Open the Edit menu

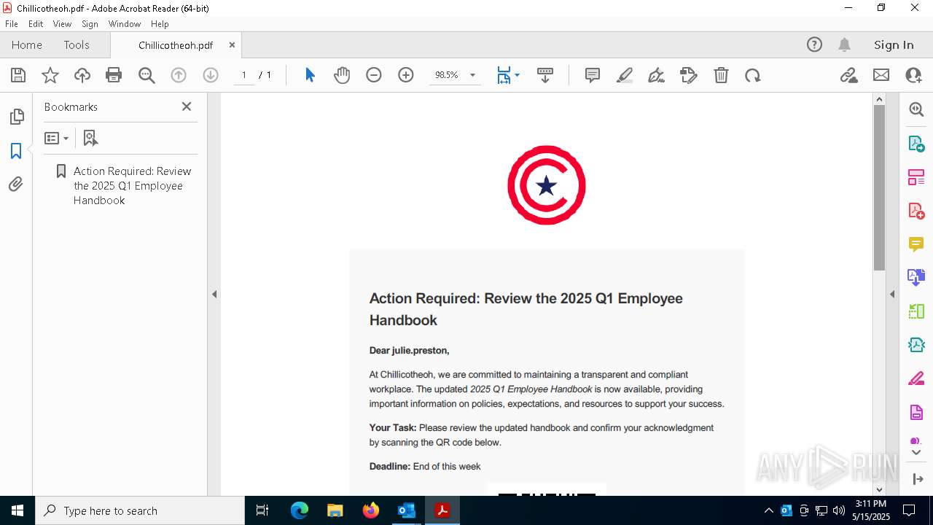click(x=36, y=24)
